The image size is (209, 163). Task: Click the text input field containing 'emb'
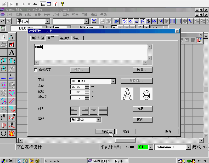click(91, 52)
